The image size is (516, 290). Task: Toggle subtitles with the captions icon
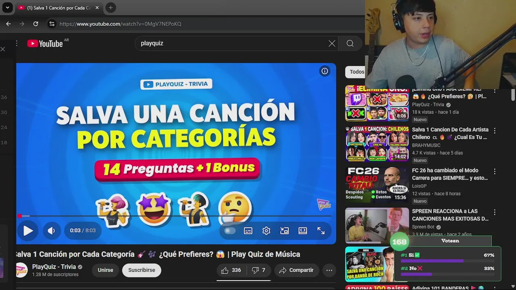(x=248, y=230)
